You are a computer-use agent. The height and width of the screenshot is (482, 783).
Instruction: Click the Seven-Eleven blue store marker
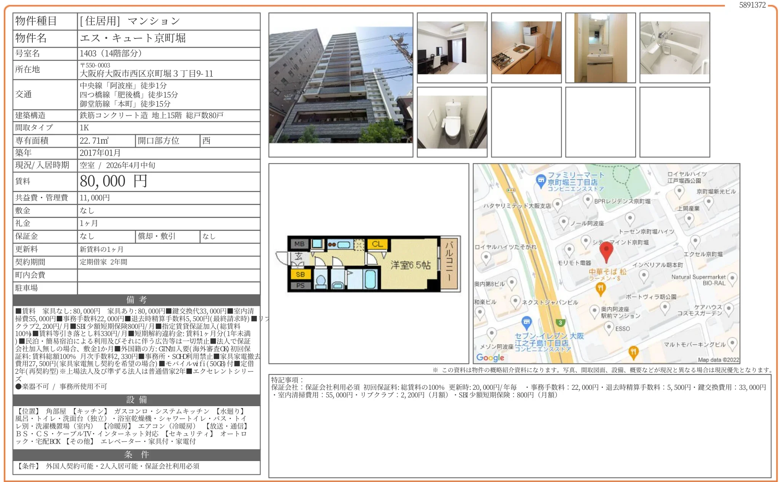(x=526, y=323)
